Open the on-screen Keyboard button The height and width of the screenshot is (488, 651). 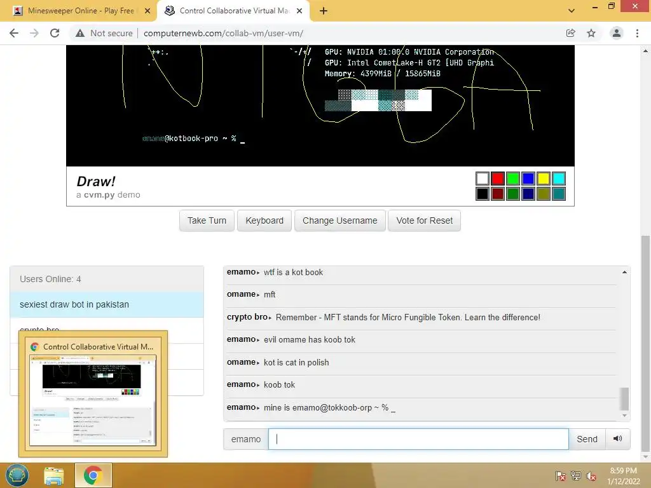click(264, 220)
